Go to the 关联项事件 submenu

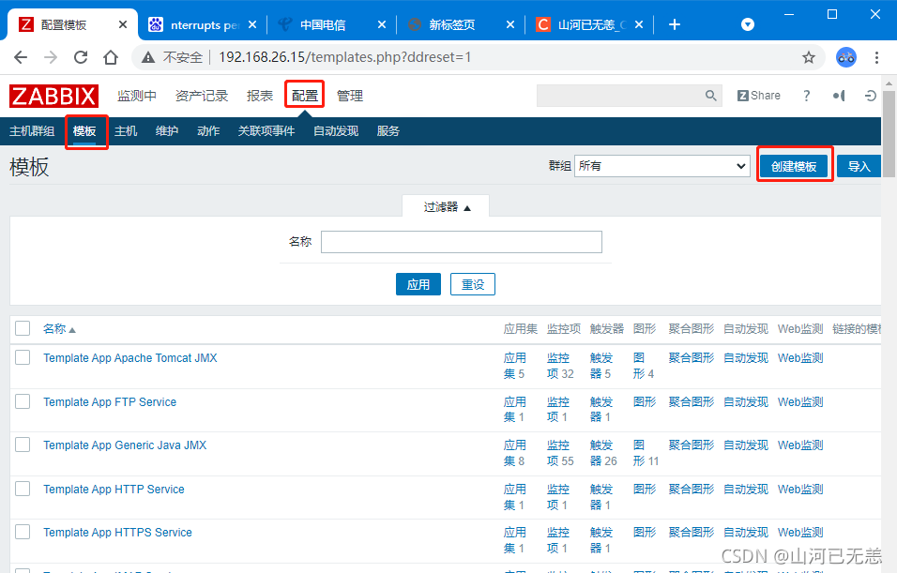click(x=266, y=131)
